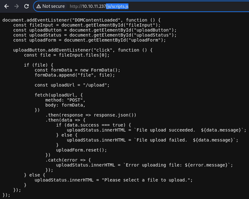This screenshot has height=199, width=249.
Task: Open the Not secure site info chip
Action: point(51,6)
